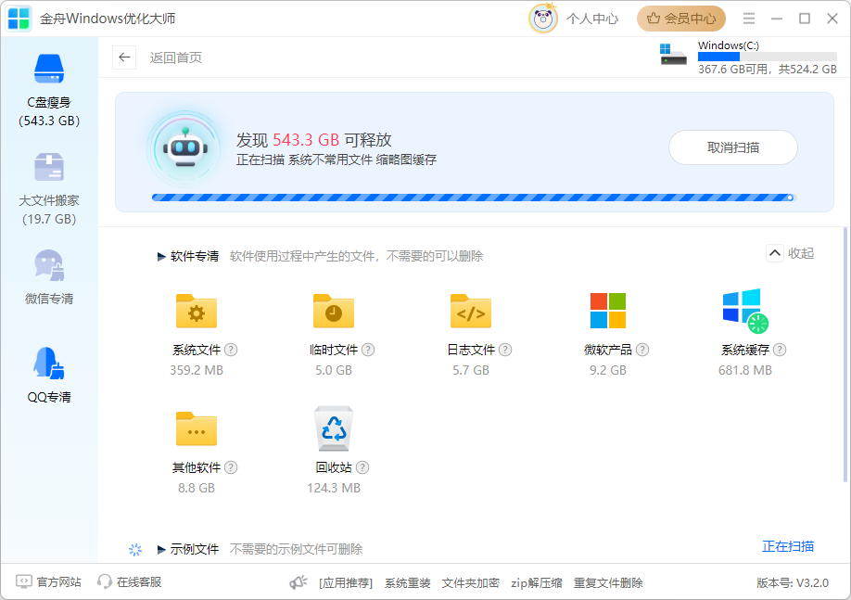Click the panda avatar icon

(542, 19)
